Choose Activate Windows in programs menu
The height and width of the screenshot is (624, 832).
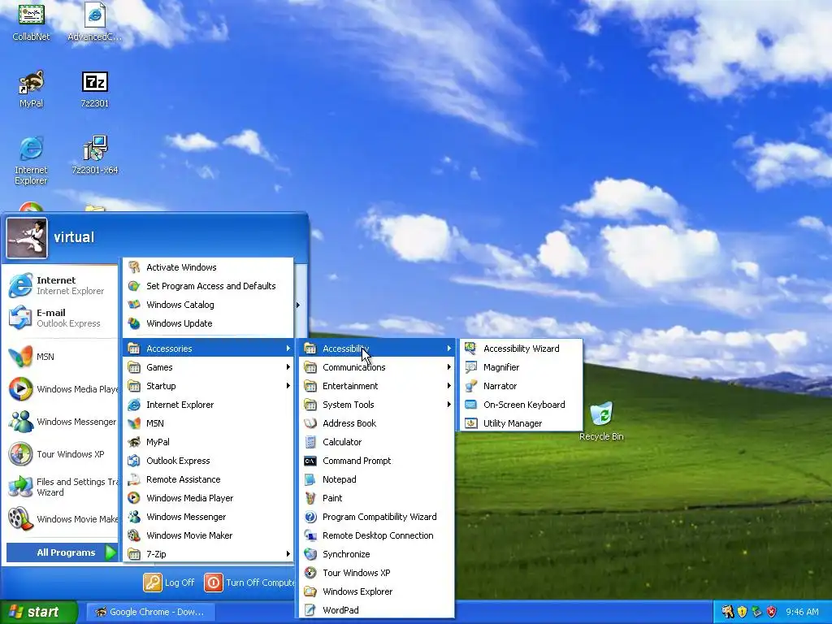[x=208, y=267]
